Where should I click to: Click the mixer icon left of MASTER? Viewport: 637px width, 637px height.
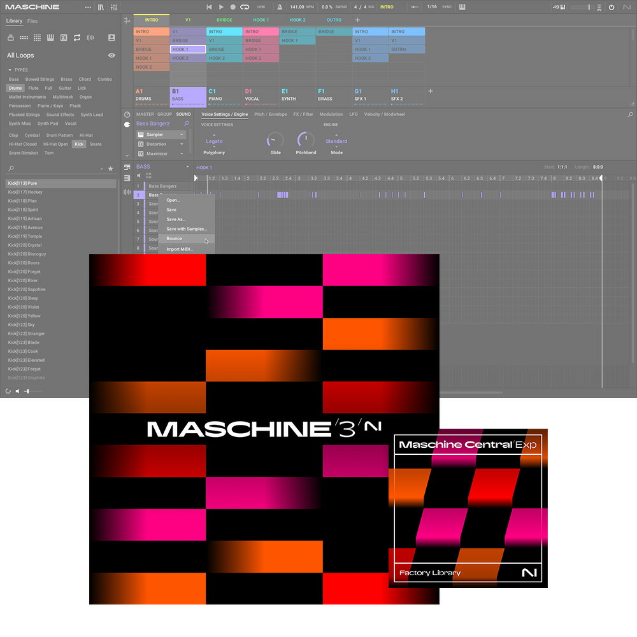click(x=125, y=114)
